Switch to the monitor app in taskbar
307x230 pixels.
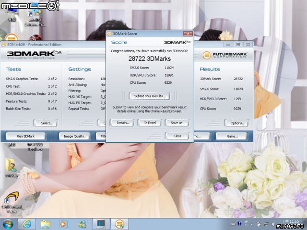[101, 224]
